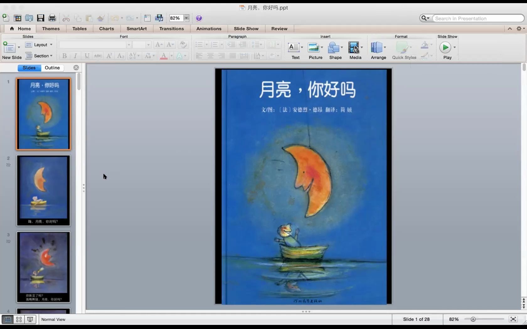Click the New Presentation icon in toolbar

coord(6,18)
